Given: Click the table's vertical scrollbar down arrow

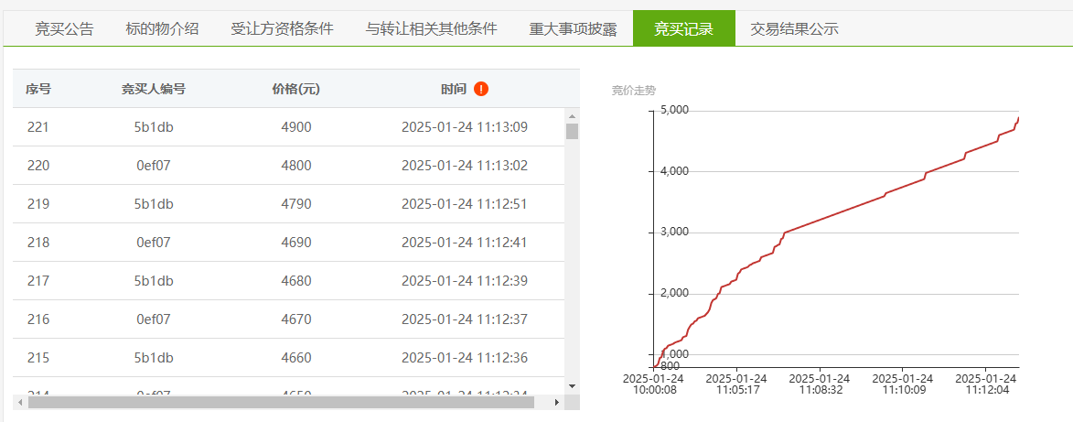Looking at the screenshot, I should (x=572, y=387).
